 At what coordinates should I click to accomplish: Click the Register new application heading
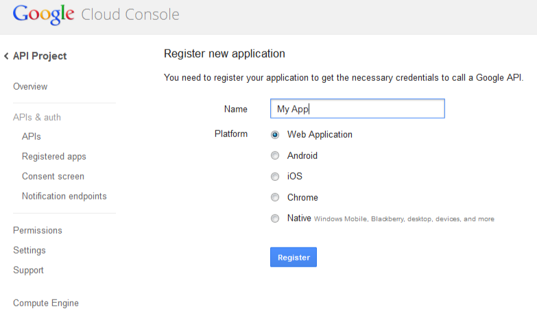coord(224,53)
